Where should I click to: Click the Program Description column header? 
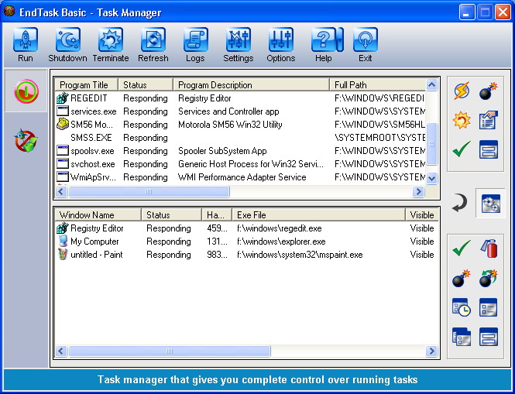click(251, 85)
